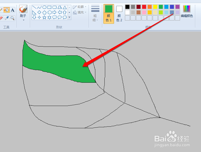This screenshot has height=152, width=201.
Task: Pick the dark gray color swatch
Action: pos(133,7)
